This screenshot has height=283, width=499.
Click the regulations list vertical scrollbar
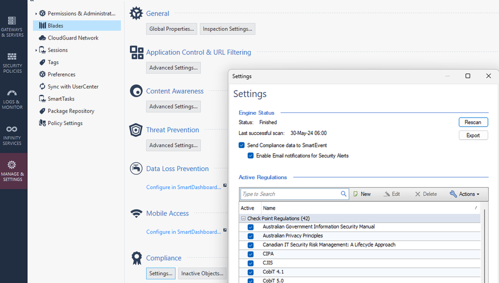point(484,245)
